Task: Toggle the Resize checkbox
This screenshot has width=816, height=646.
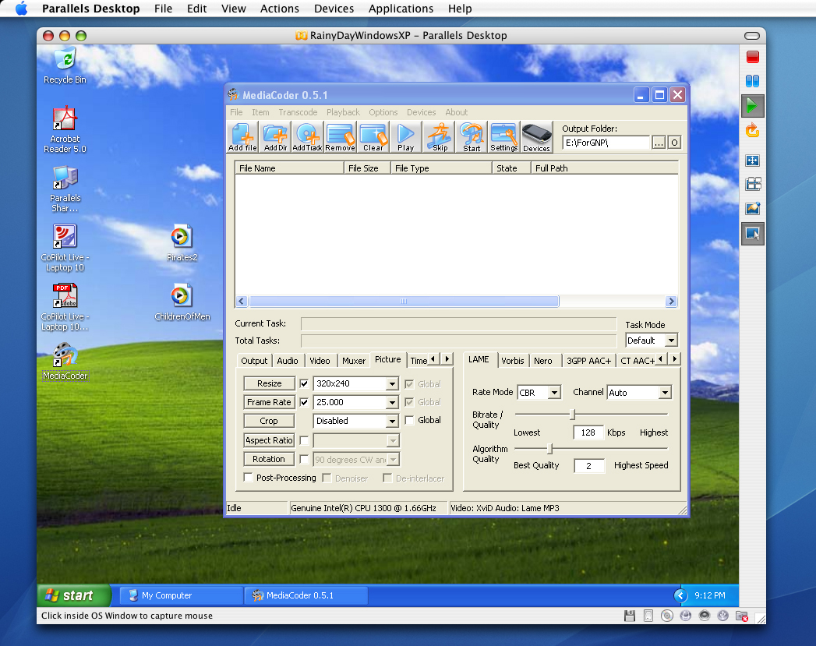Action: 304,384
